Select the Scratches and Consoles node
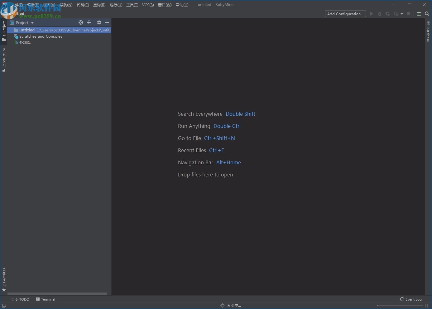The width and height of the screenshot is (432, 309). [41, 36]
